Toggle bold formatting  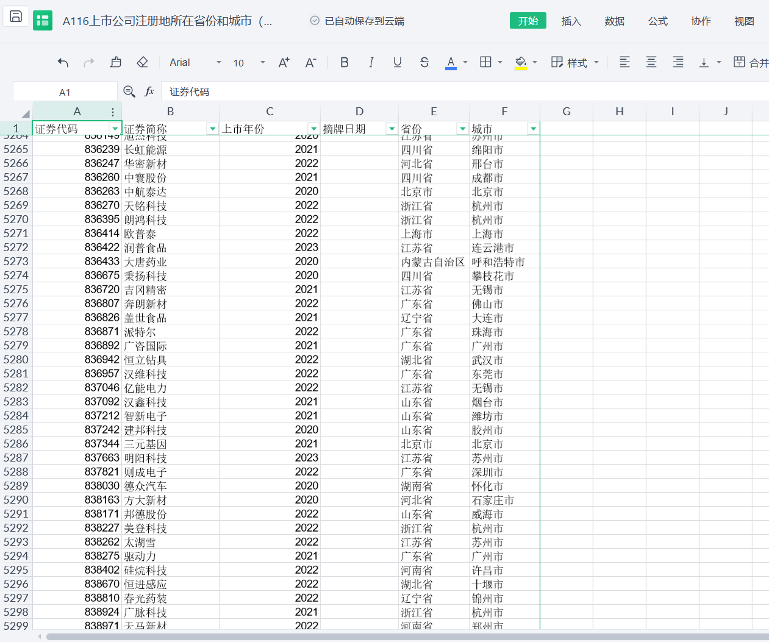(x=344, y=62)
